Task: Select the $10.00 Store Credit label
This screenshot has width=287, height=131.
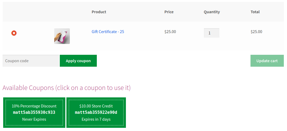Action: [x=96, y=106]
